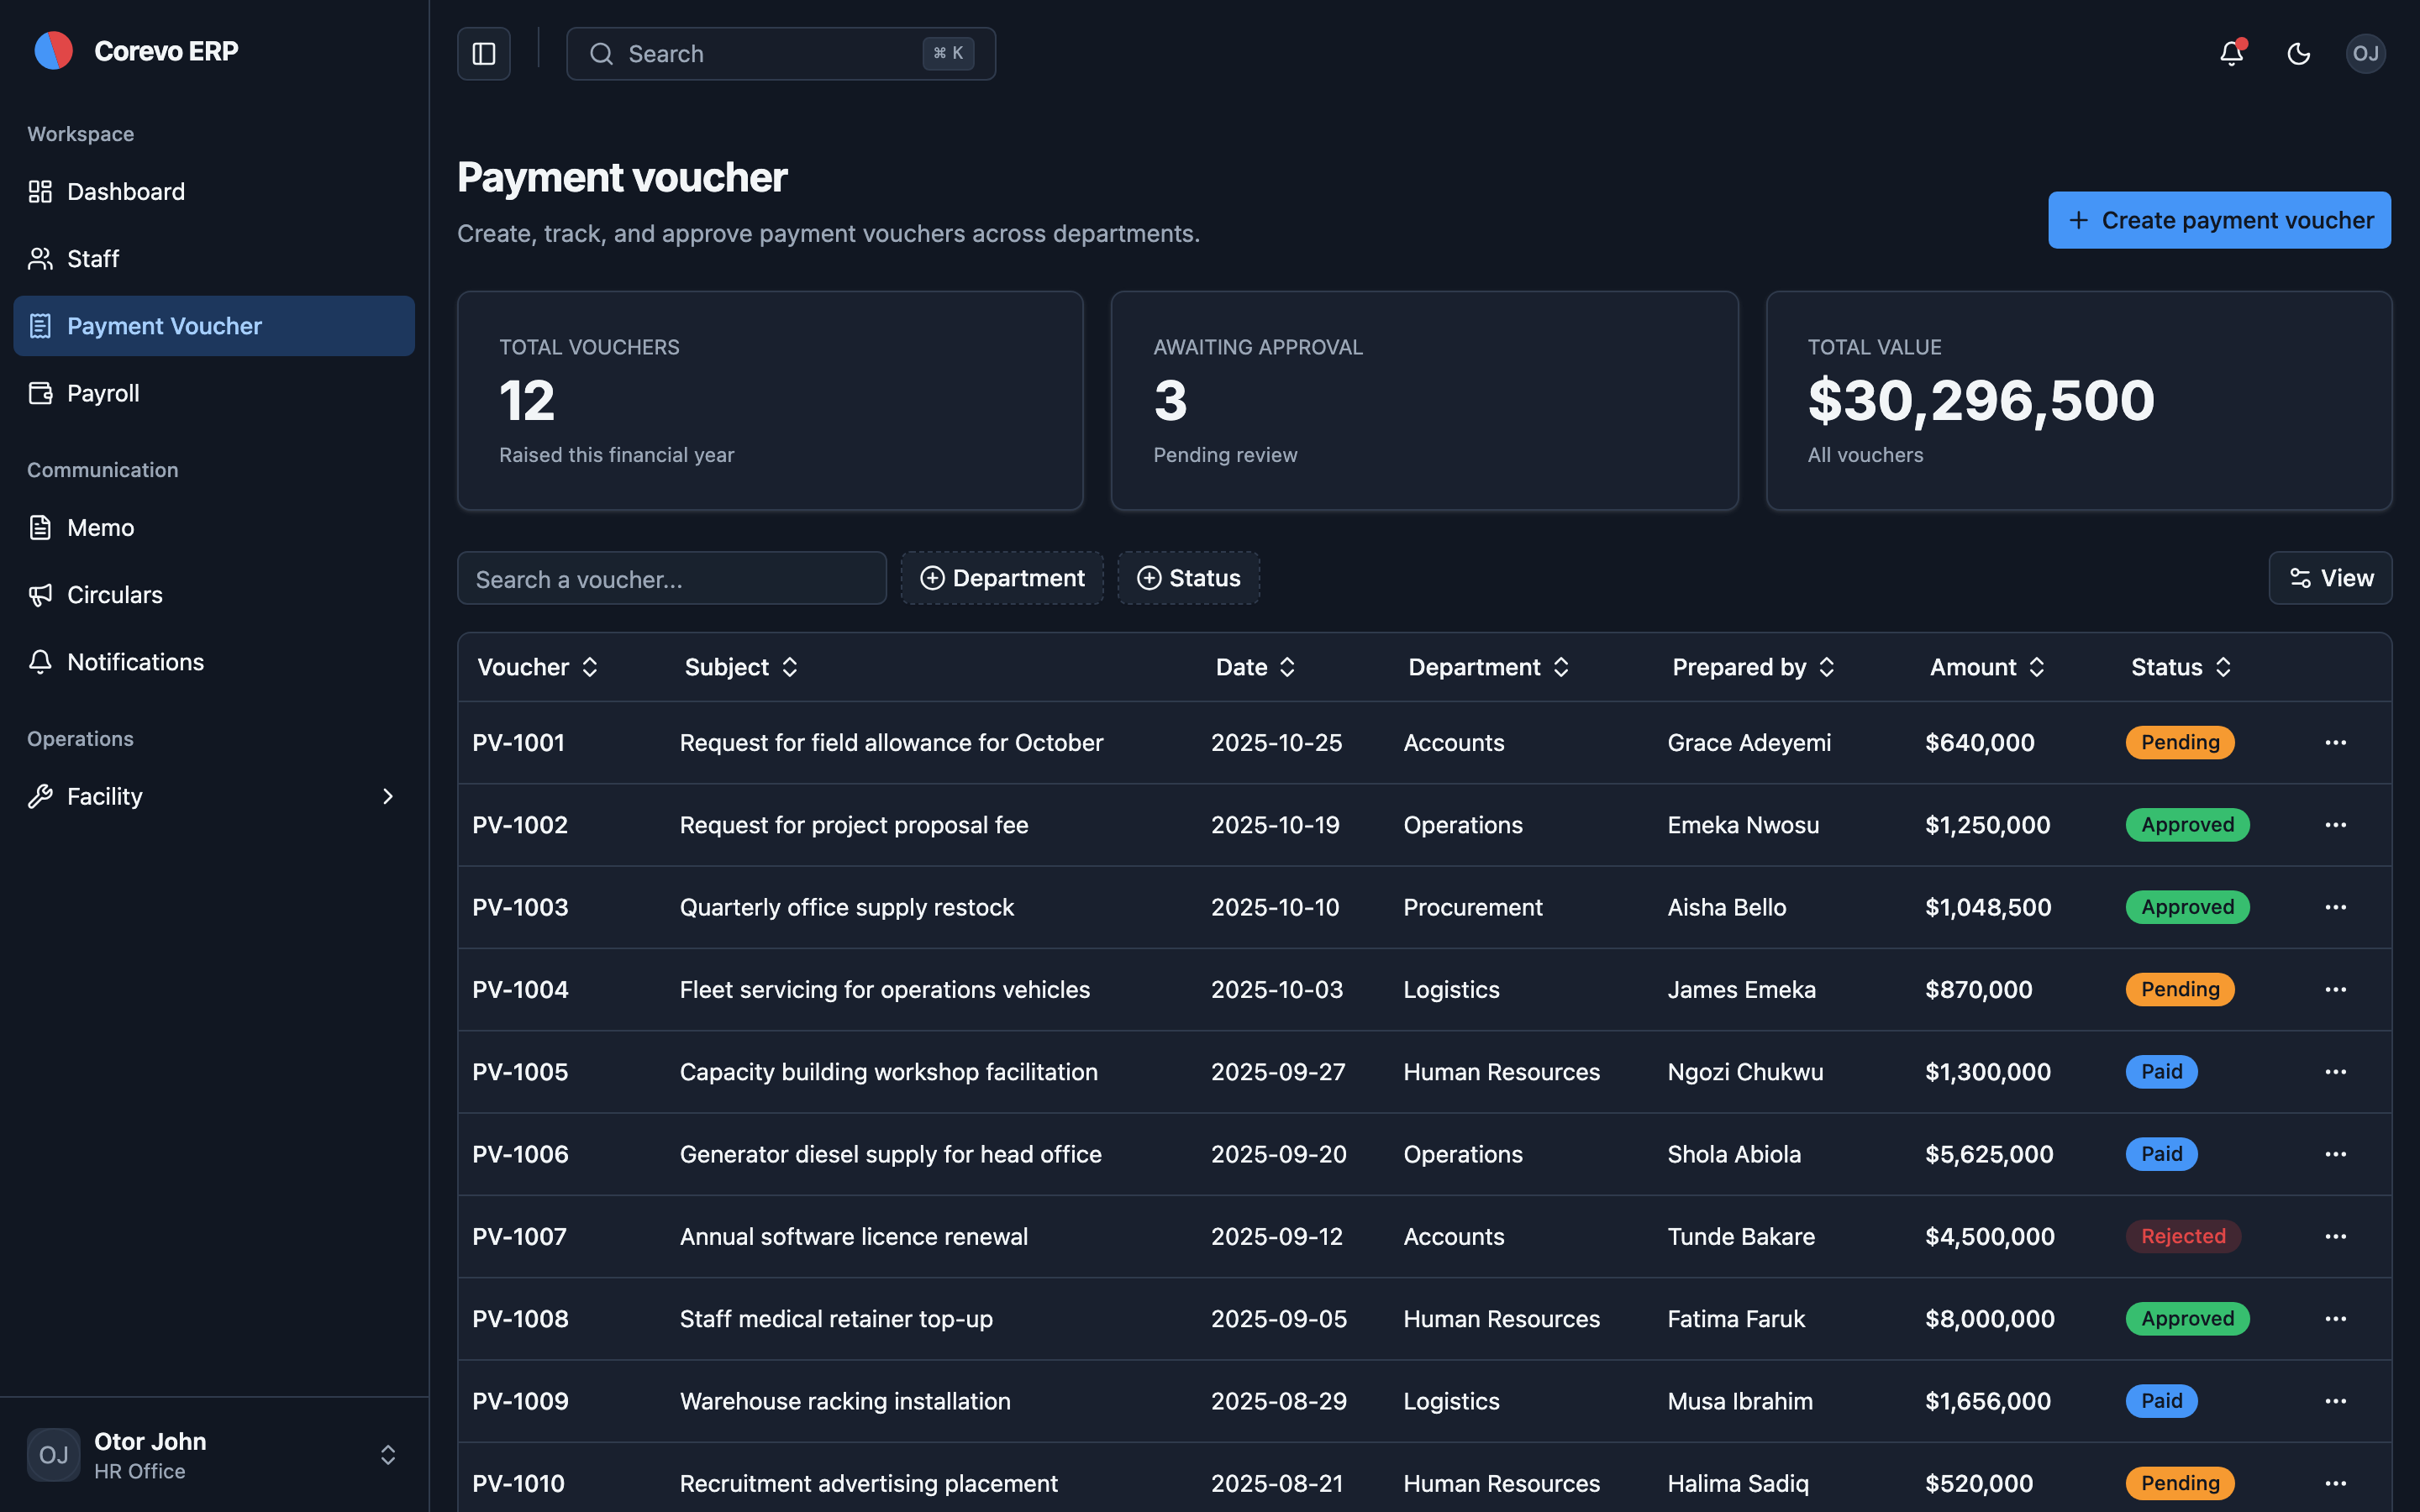
Task: Click 'Annual software licence renewal' subject
Action: pos(853,1237)
